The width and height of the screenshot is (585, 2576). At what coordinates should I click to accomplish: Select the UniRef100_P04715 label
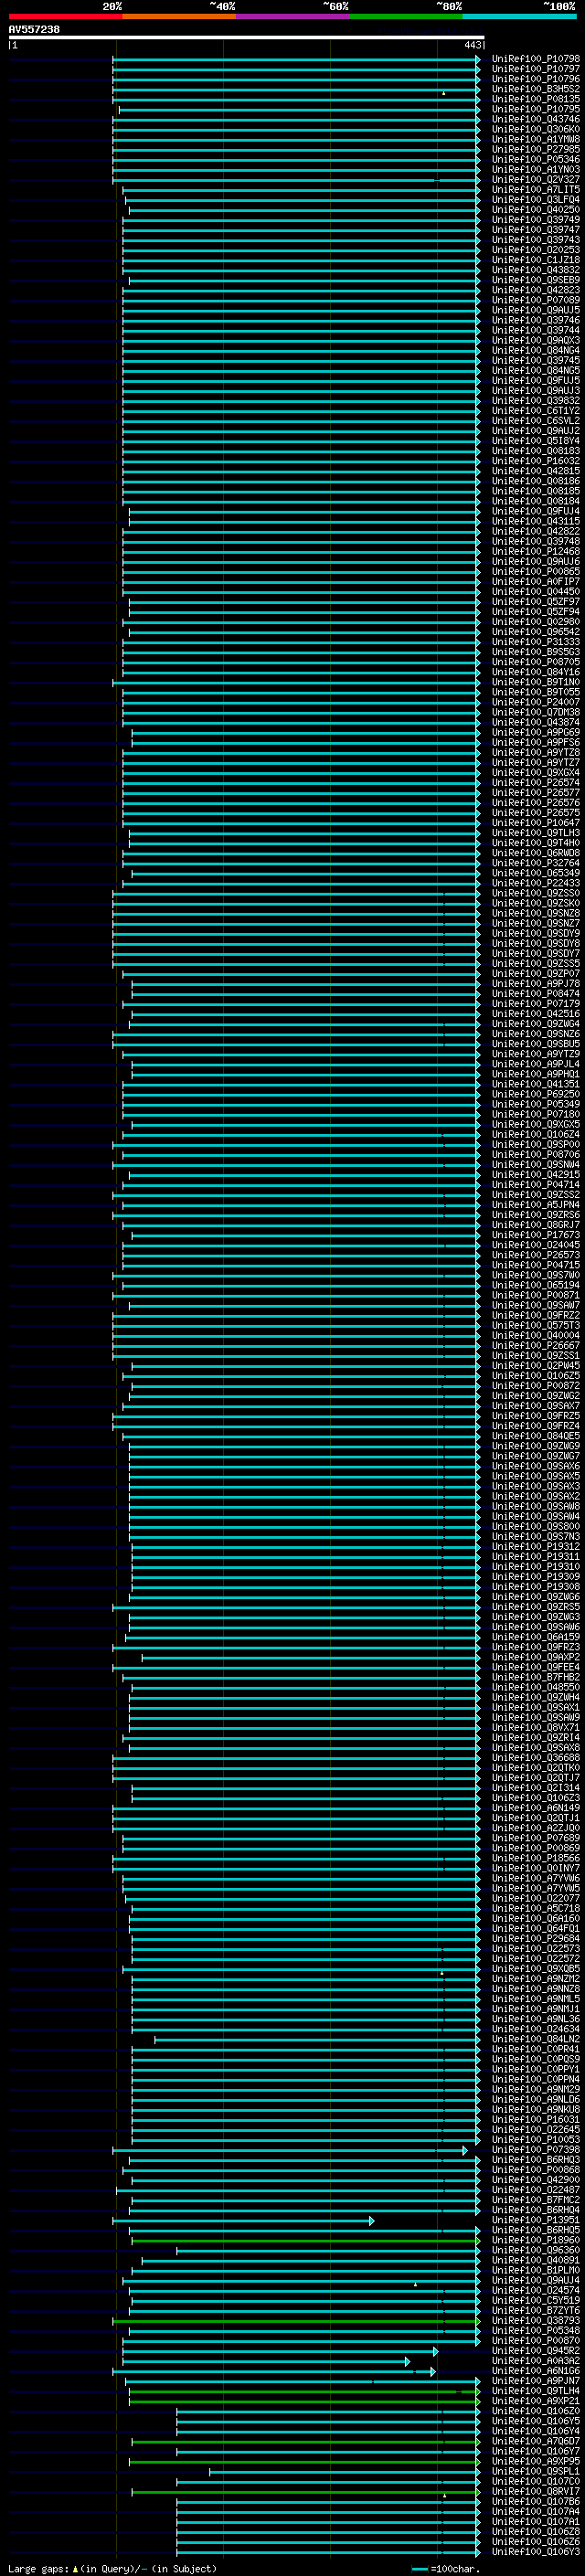[536, 1265]
